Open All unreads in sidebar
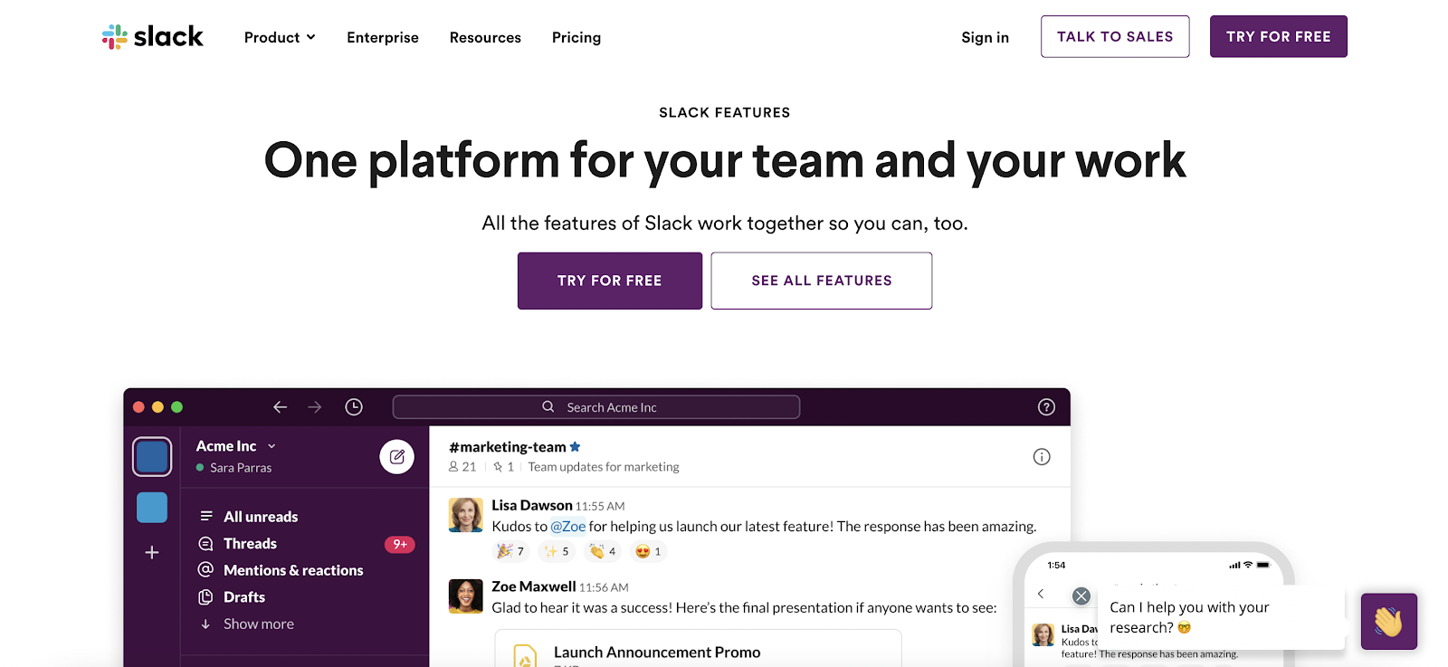Image resolution: width=1448 pixels, height=667 pixels. [x=261, y=517]
